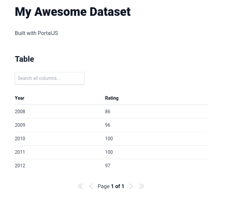Viewport: 227px width, 204px height.
Task: Select the 2011 year cell
Action: (x=20, y=152)
